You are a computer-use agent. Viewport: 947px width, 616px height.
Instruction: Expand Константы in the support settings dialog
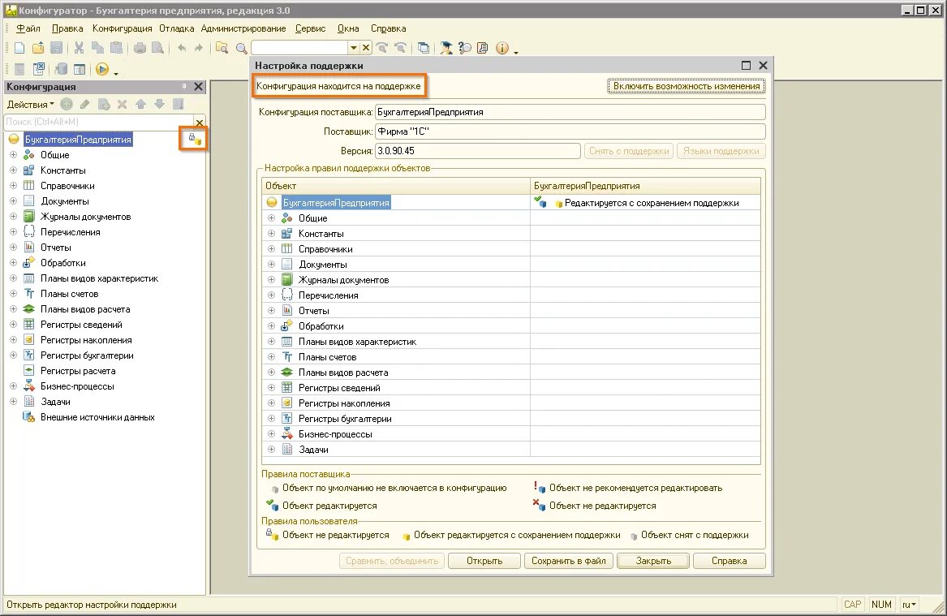click(x=271, y=233)
